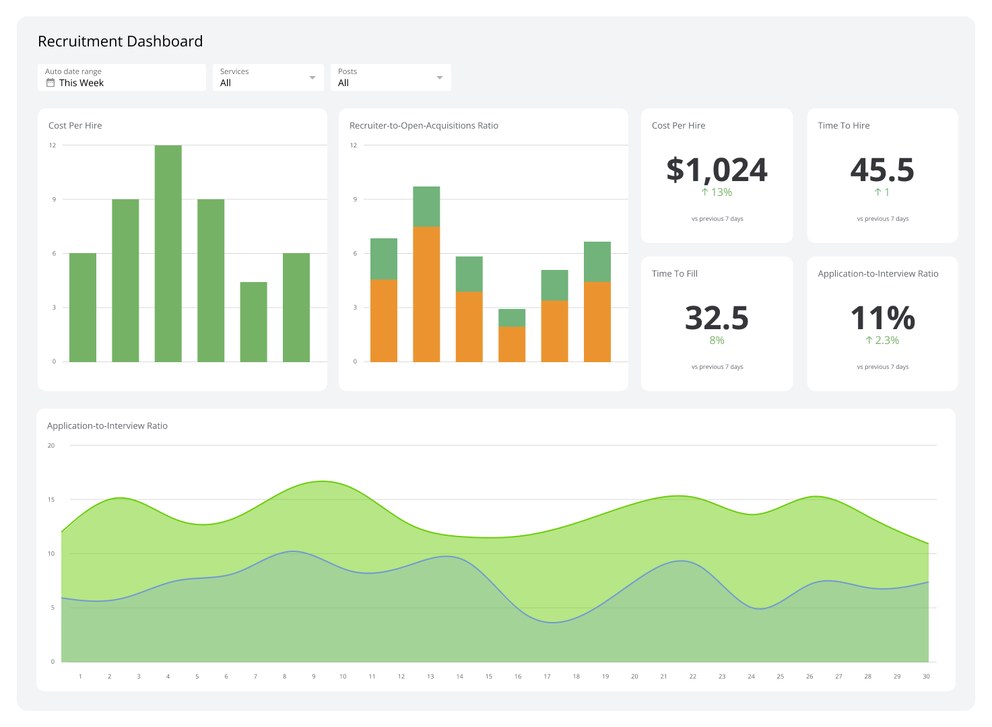
Task: Click the upward arrow next to Time To Hire value
Action: click(x=878, y=192)
